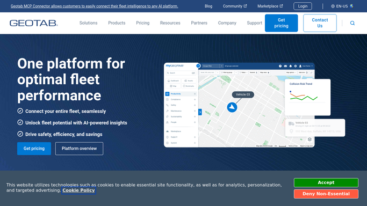Open the Blog link

(x=208, y=6)
